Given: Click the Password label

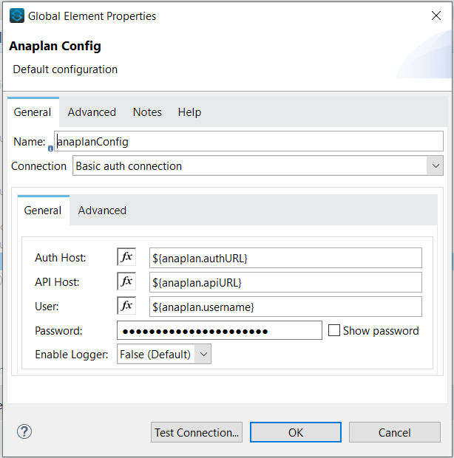Looking at the screenshot, I should pyautogui.click(x=58, y=331).
